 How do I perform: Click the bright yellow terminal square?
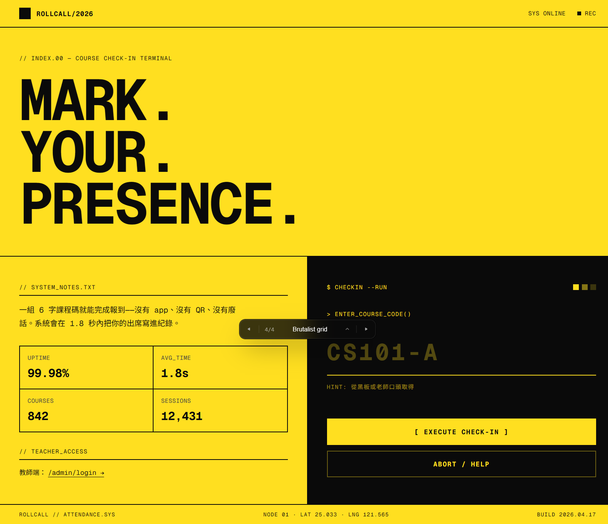tap(576, 287)
